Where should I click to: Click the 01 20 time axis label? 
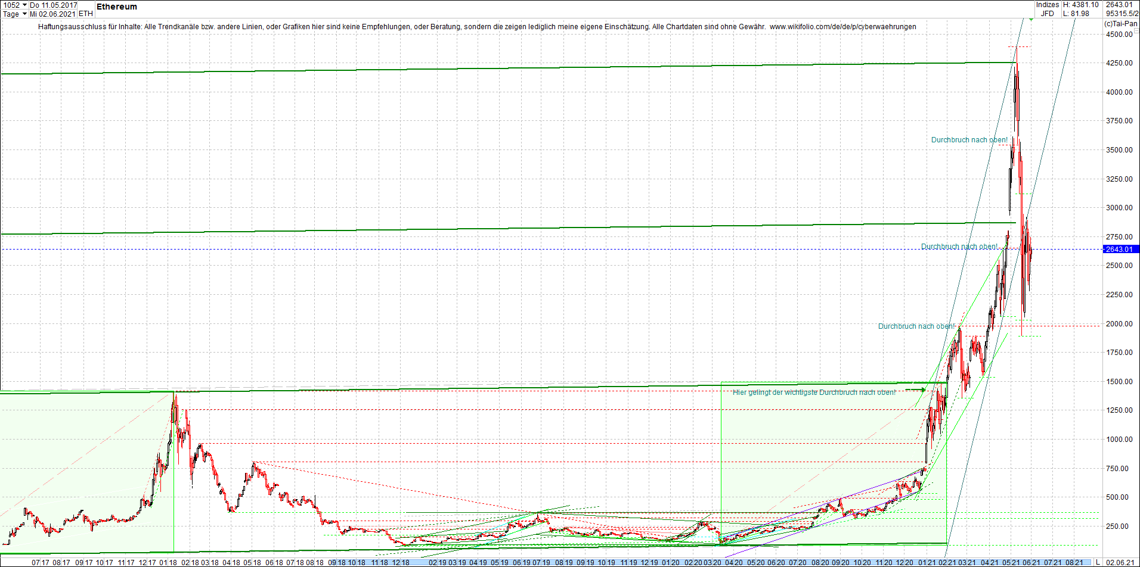671,562
